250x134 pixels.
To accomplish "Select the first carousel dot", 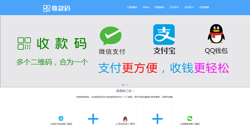I will (x=123, y=85).
